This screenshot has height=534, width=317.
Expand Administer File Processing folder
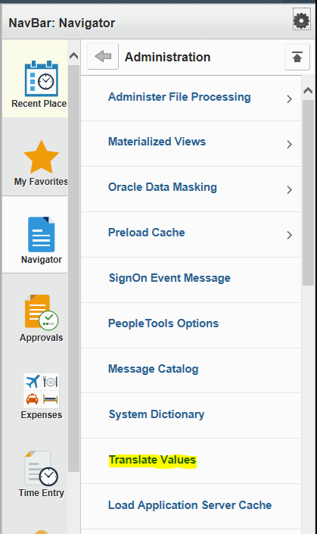[290, 99]
